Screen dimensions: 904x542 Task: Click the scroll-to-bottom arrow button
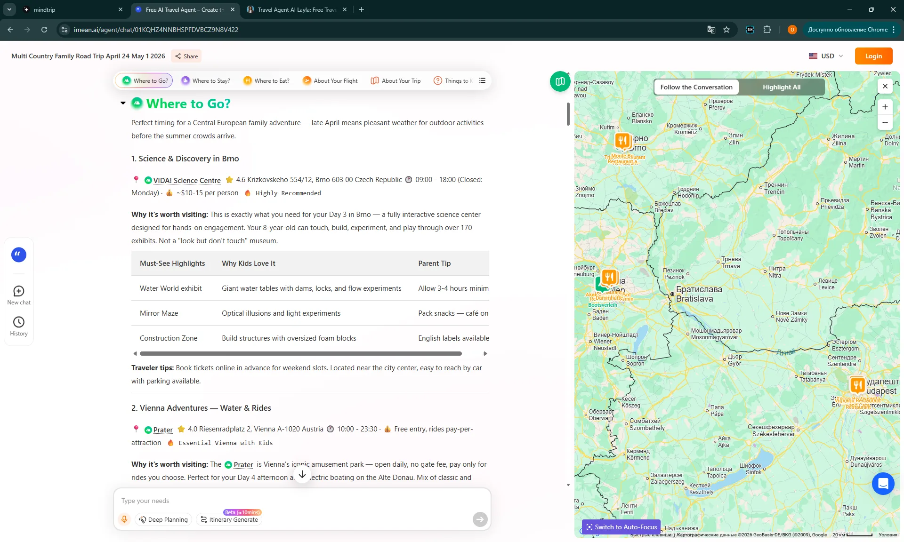pyautogui.click(x=302, y=474)
